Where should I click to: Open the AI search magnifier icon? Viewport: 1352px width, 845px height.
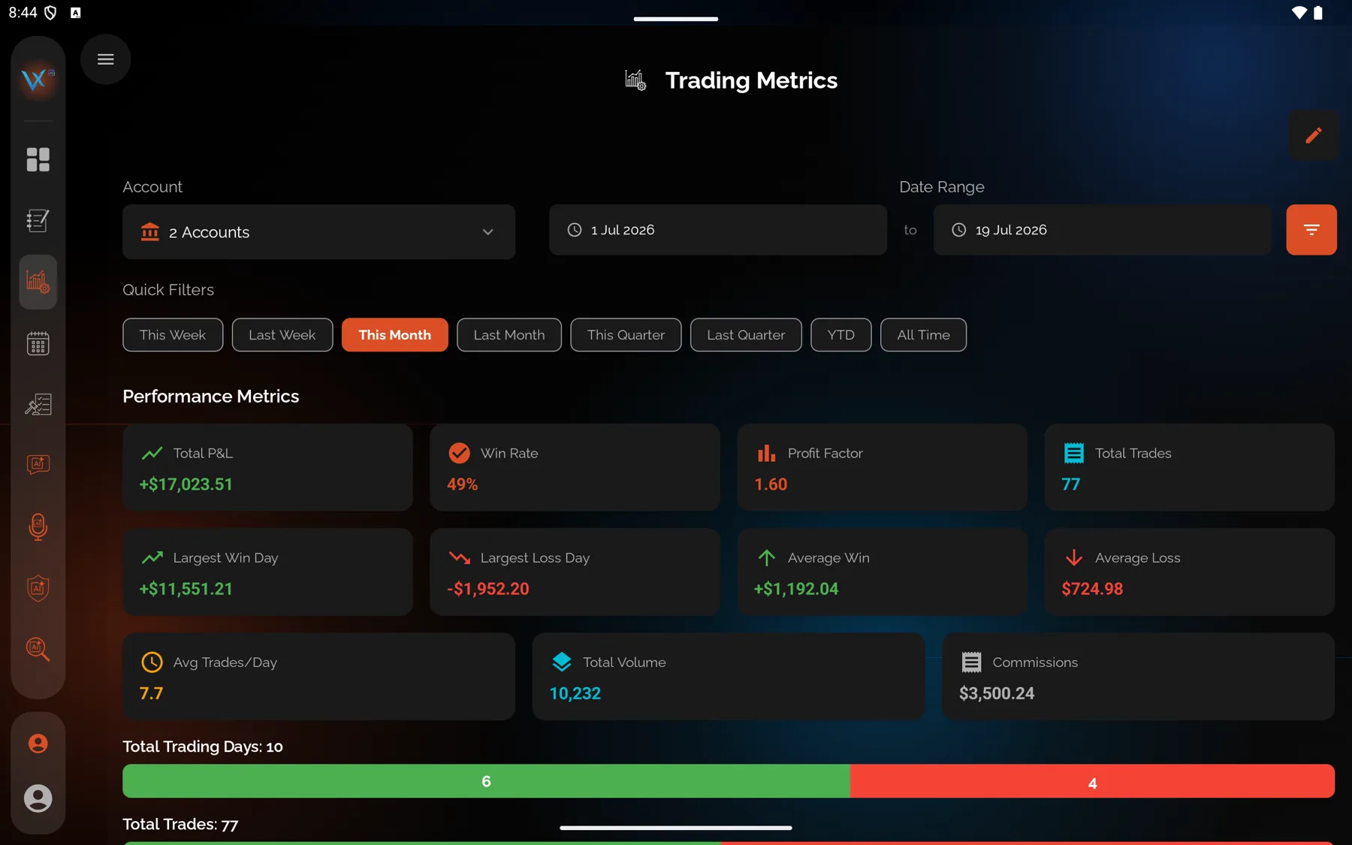pos(38,649)
